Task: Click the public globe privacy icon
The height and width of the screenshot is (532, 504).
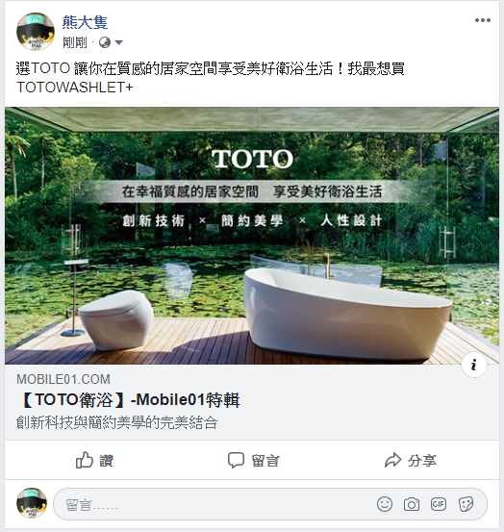Action: [x=105, y=42]
